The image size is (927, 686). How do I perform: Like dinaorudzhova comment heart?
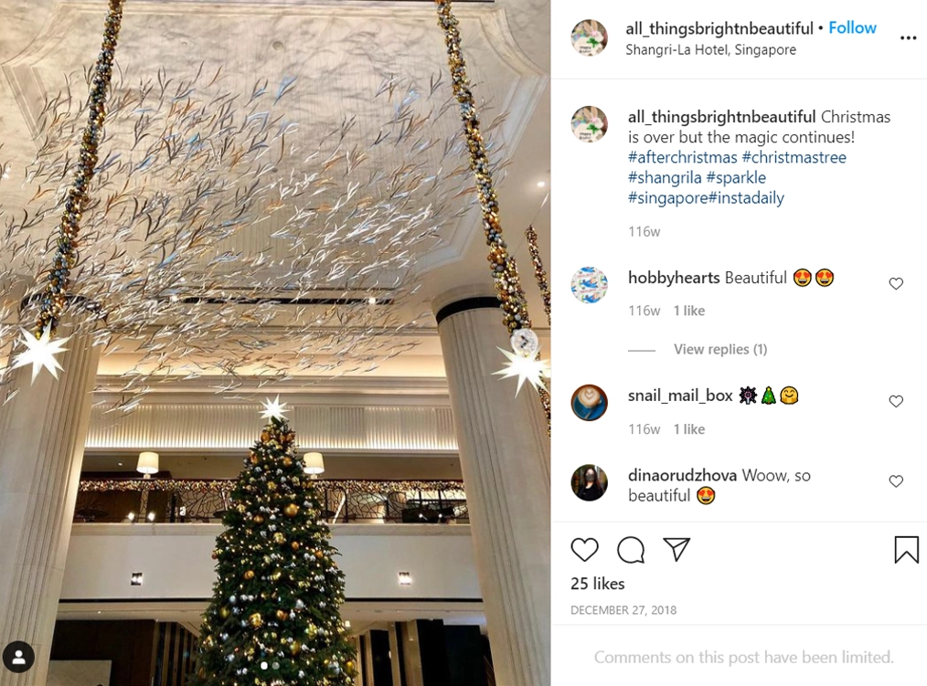click(896, 481)
